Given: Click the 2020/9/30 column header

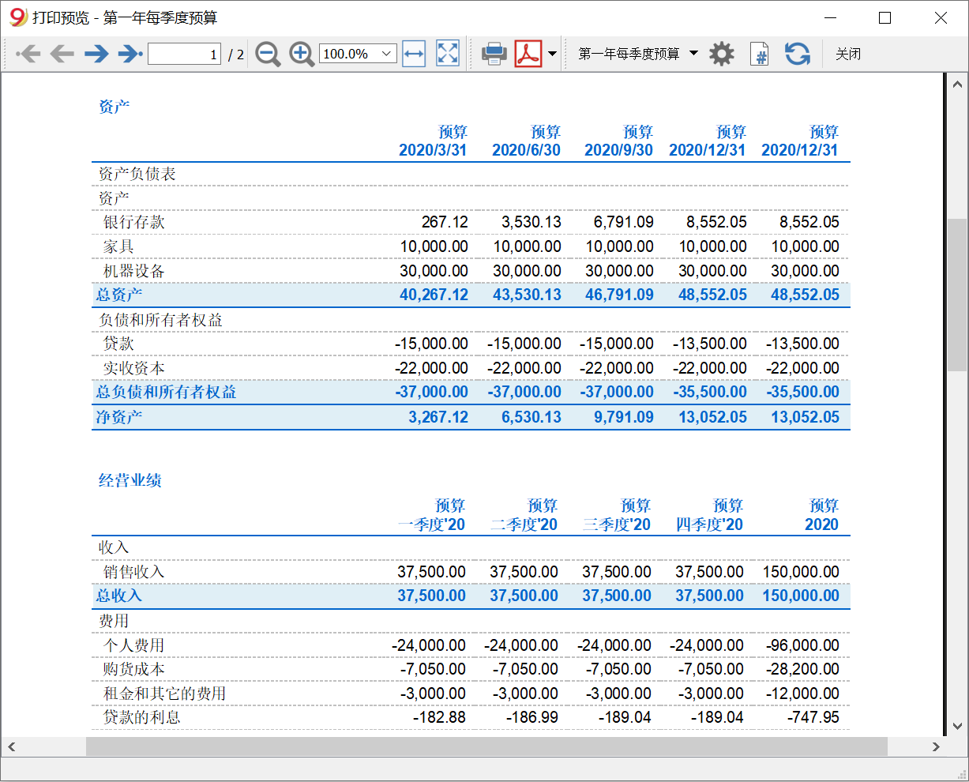Looking at the screenshot, I should [618, 150].
